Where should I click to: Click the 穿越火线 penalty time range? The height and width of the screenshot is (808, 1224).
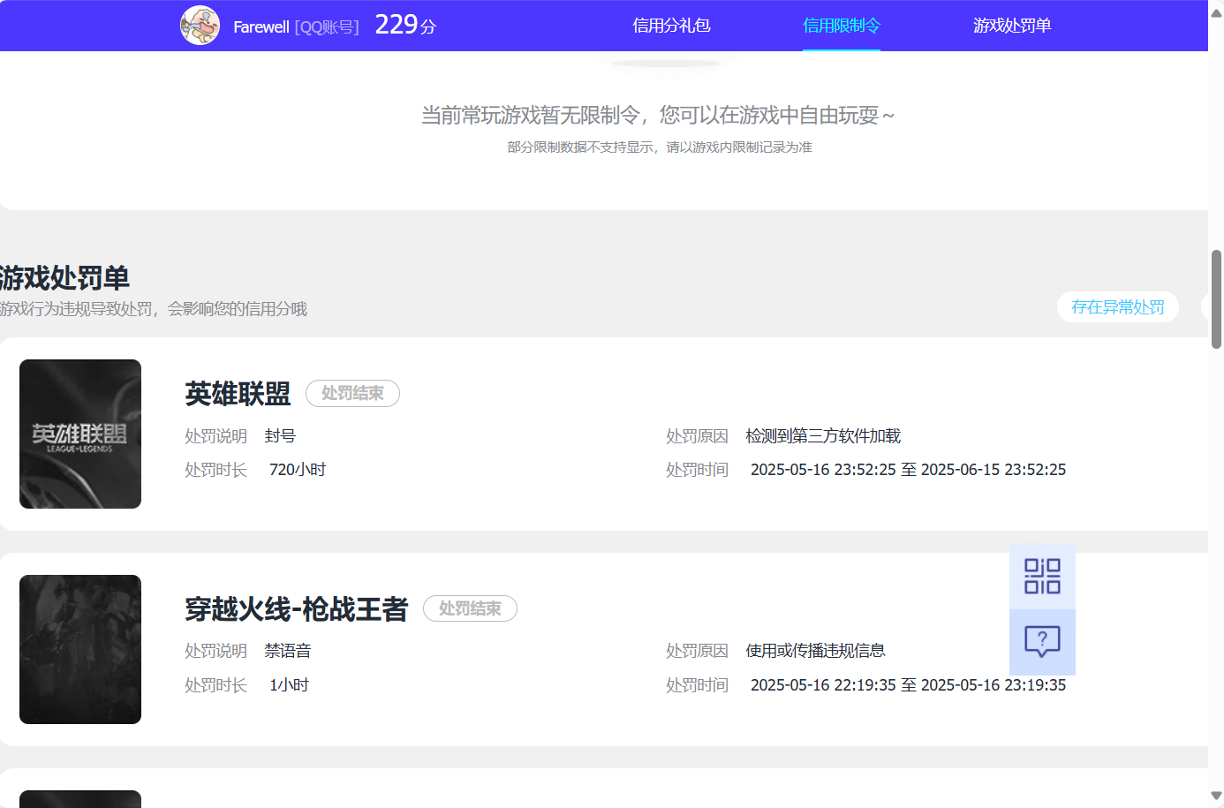(908, 685)
